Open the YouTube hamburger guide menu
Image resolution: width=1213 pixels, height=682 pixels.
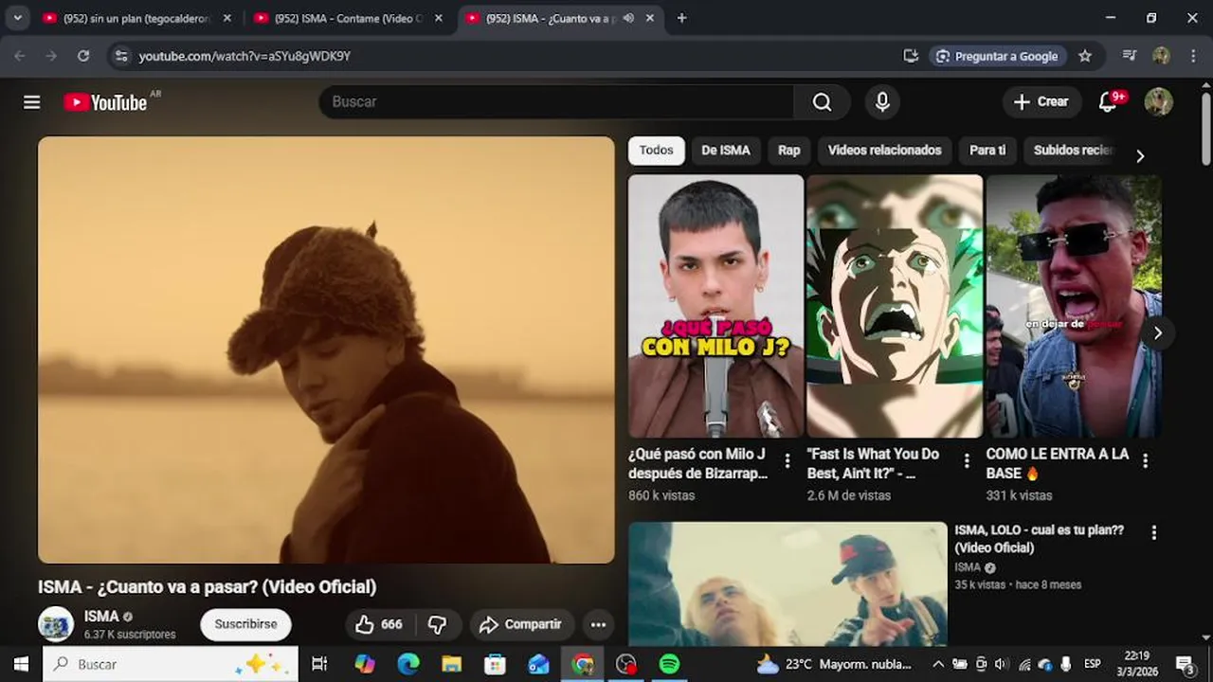tap(32, 102)
